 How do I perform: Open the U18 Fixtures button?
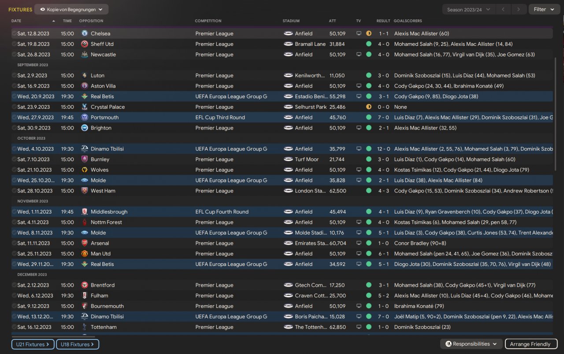(78, 344)
